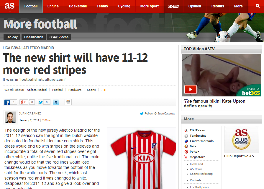Open author Juan Casáñez's profile link
This screenshot has height=189, width=264.
point(30,114)
